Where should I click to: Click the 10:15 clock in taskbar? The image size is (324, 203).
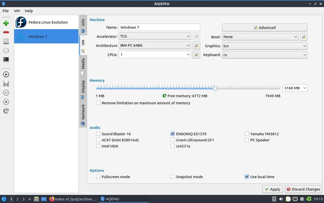pos(318,199)
